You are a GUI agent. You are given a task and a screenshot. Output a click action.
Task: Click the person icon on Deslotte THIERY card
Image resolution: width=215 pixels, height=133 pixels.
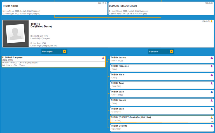point(212,126)
